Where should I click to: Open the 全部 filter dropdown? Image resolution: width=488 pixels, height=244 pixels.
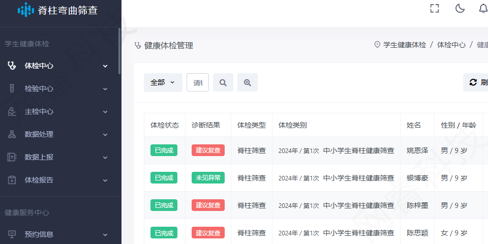[163, 82]
